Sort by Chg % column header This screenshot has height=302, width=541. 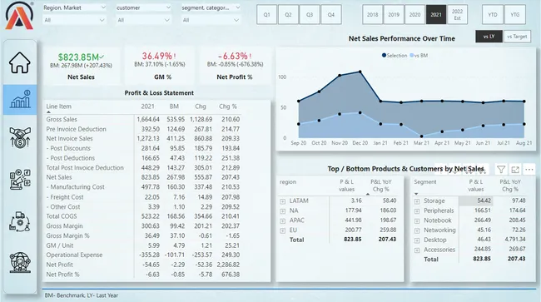pyautogui.click(x=228, y=106)
